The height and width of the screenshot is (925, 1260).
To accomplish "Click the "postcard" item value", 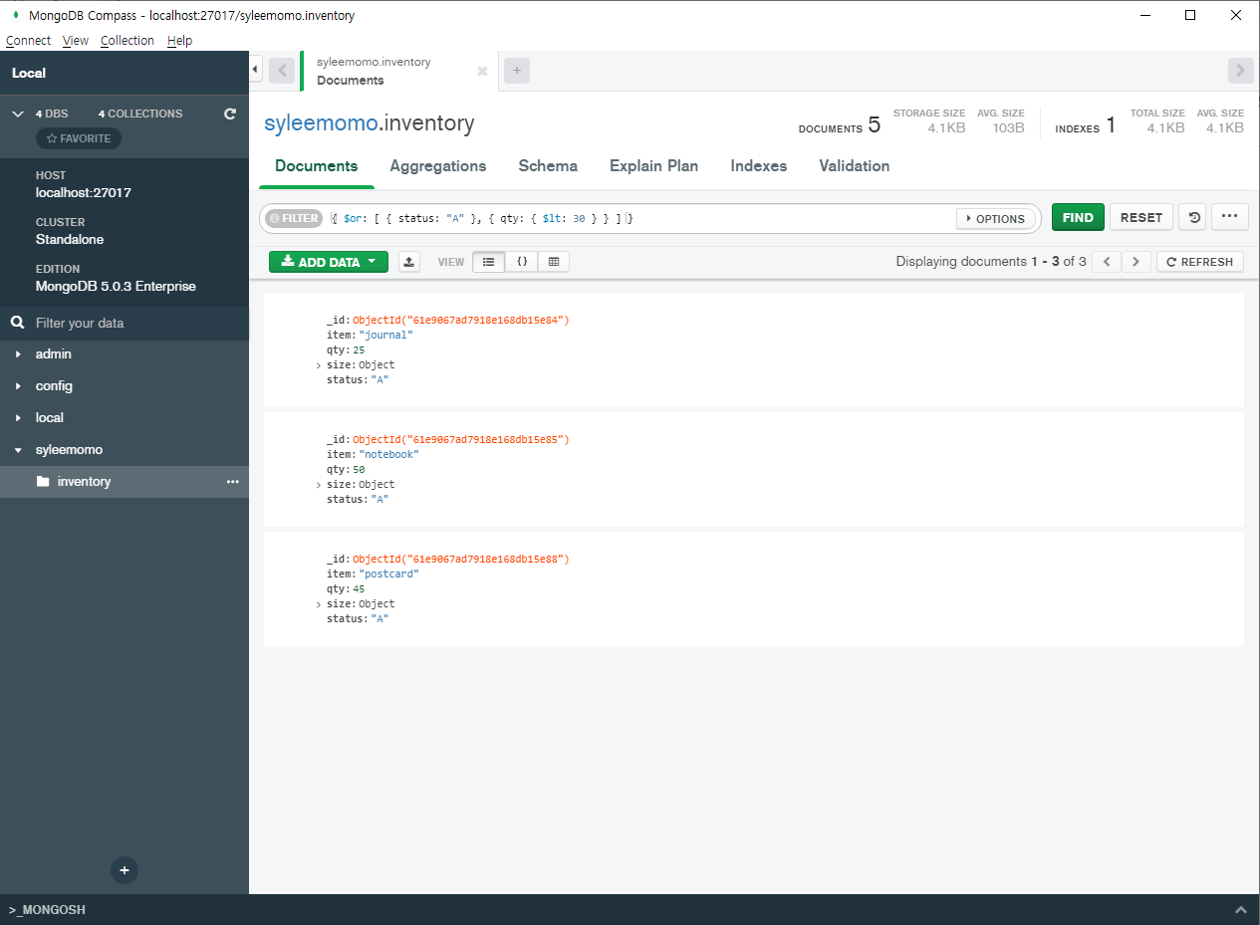I will (x=388, y=575).
